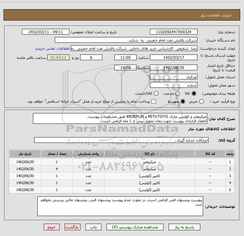Toggle the اسناد خزانه اسلامی payment checkbox

coord(154,101)
